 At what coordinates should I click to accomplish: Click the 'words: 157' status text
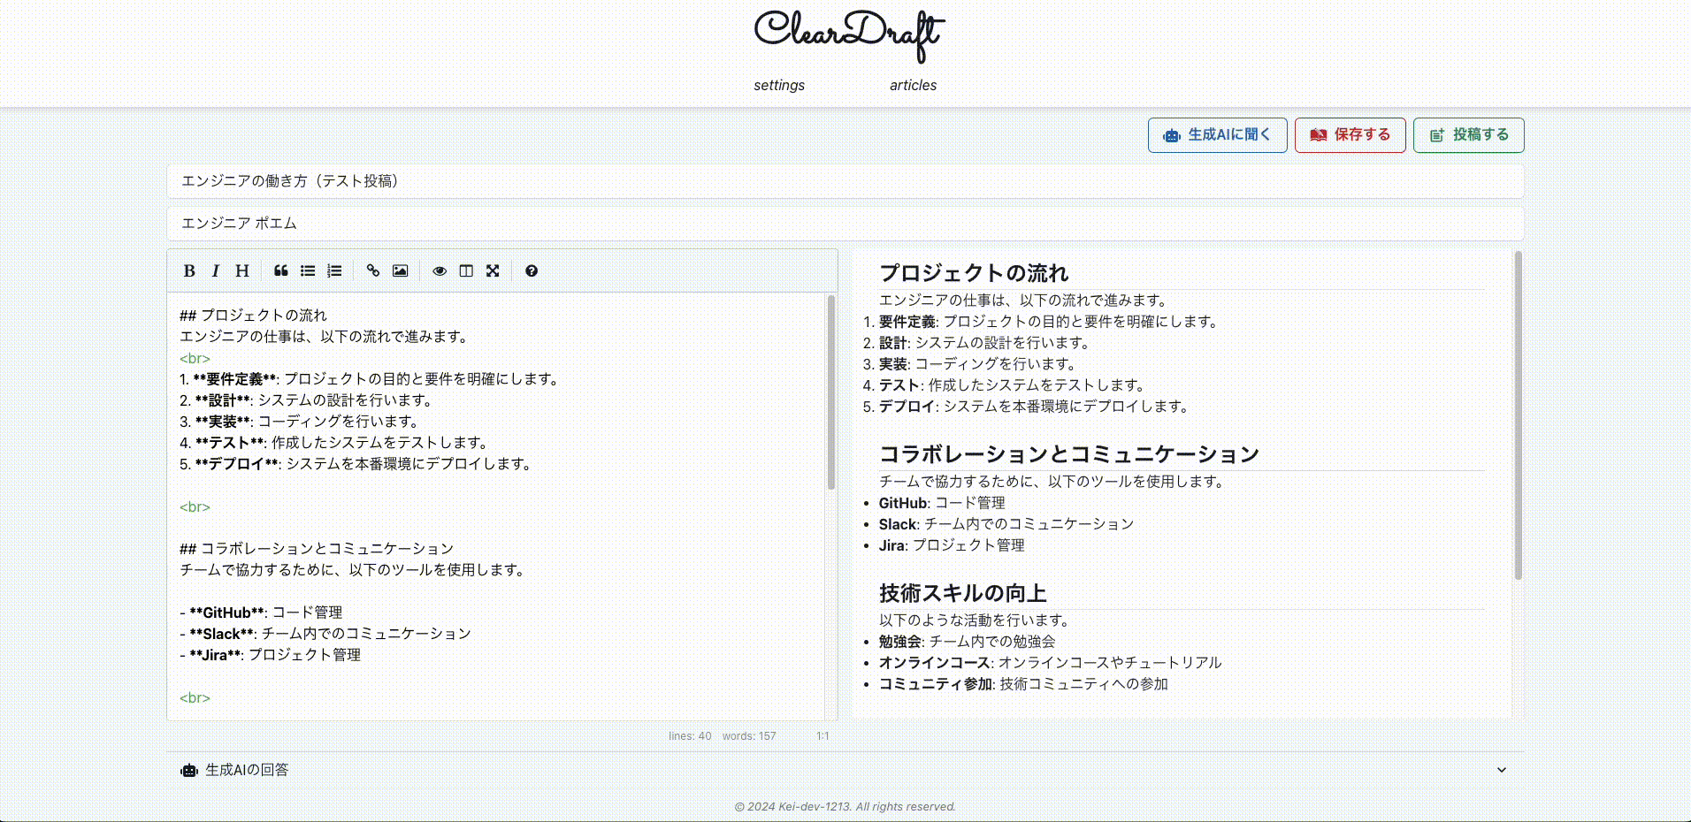749,736
